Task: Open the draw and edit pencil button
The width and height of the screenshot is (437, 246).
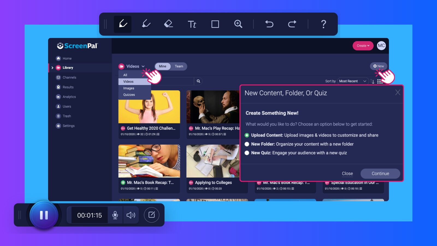Action: (152, 215)
